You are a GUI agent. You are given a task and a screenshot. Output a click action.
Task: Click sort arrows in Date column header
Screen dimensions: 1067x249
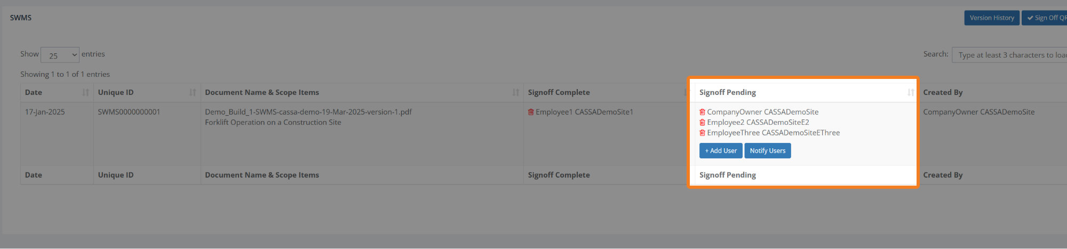(x=85, y=92)
